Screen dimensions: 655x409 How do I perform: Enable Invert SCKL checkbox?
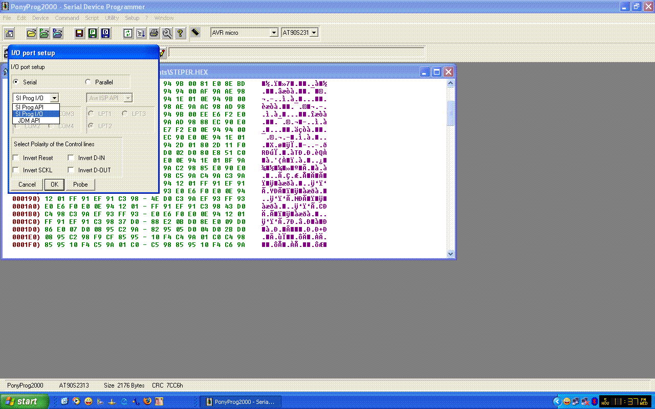click(x=16, y=170)
